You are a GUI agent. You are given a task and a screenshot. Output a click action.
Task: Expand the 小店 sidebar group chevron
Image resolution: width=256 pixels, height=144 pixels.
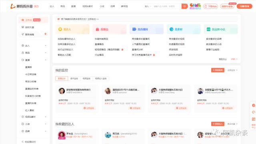(x=46, y=124)
